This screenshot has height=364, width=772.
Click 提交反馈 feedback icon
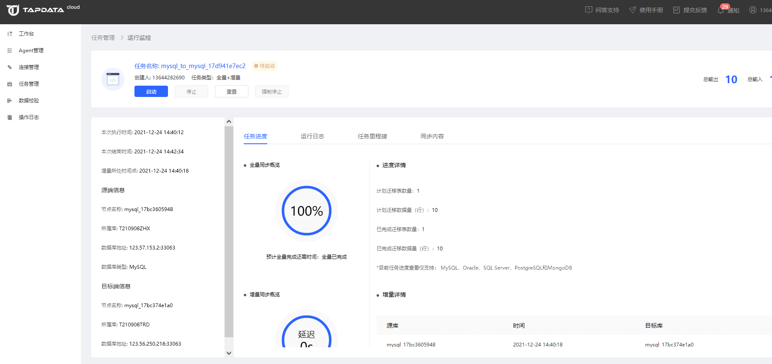676,10
